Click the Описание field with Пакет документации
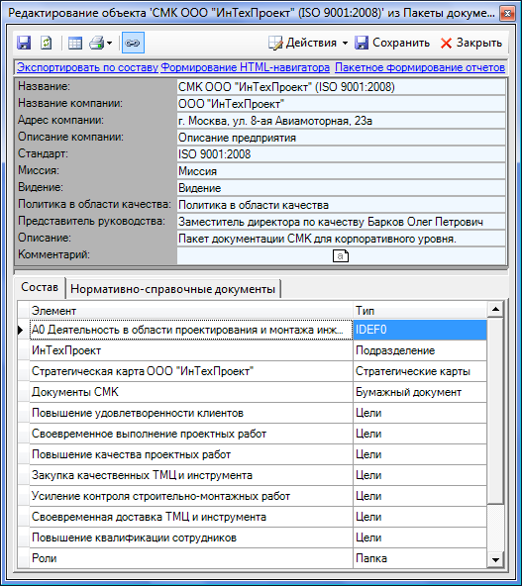522x586 pixels. (341, 239)
